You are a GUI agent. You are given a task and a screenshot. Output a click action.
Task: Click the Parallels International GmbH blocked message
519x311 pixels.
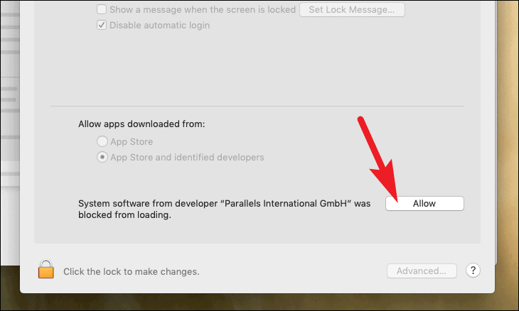coord(225,209)
